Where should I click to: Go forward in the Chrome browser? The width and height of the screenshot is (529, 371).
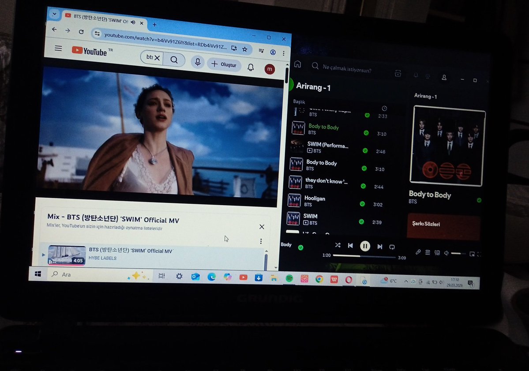68,30
